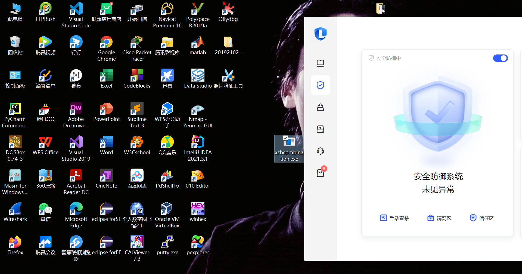
Task: Select the Microsoft Edge shortcut
Action: 76,215
